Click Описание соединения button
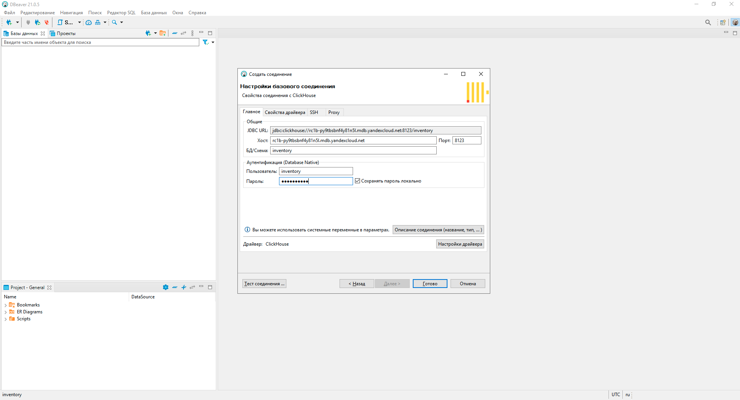 [x=438, y=230]
